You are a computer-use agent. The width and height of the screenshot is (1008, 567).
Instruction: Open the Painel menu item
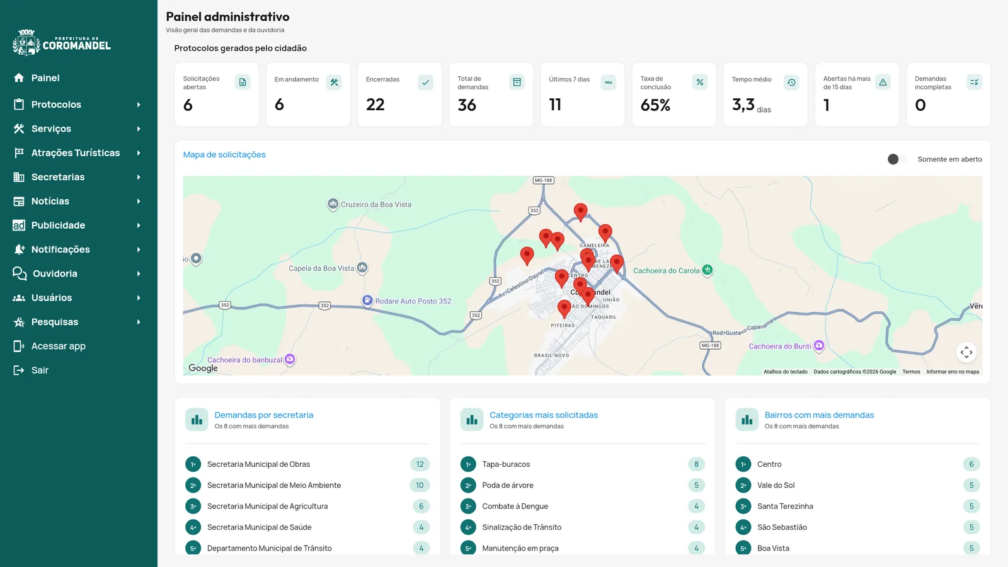[x=79, y=78]
